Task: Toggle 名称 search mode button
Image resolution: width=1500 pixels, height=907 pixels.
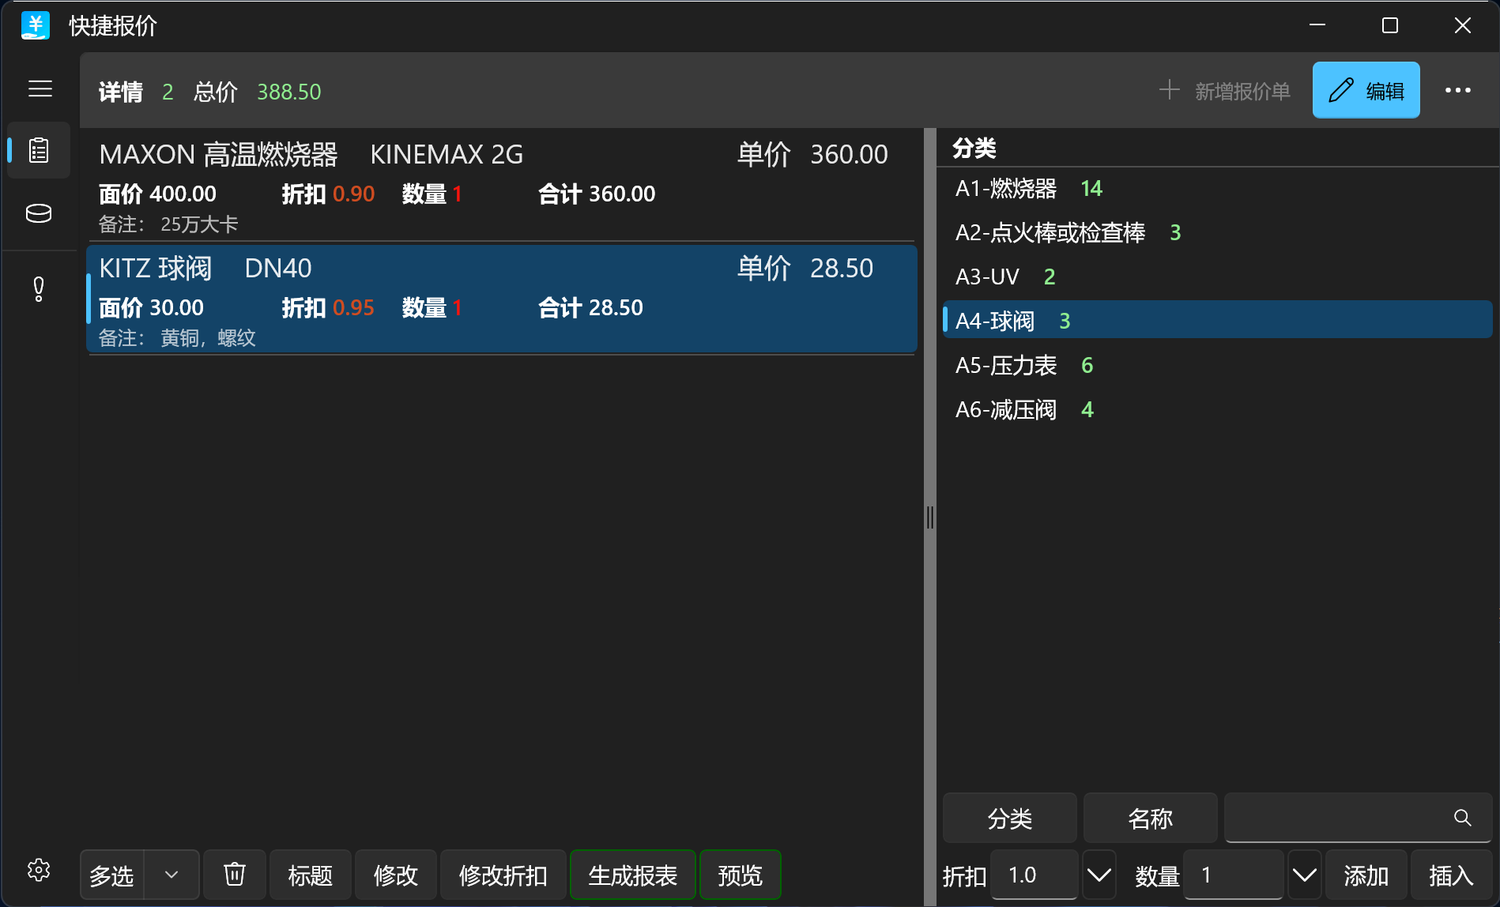Action: (x=1150, y=818)
